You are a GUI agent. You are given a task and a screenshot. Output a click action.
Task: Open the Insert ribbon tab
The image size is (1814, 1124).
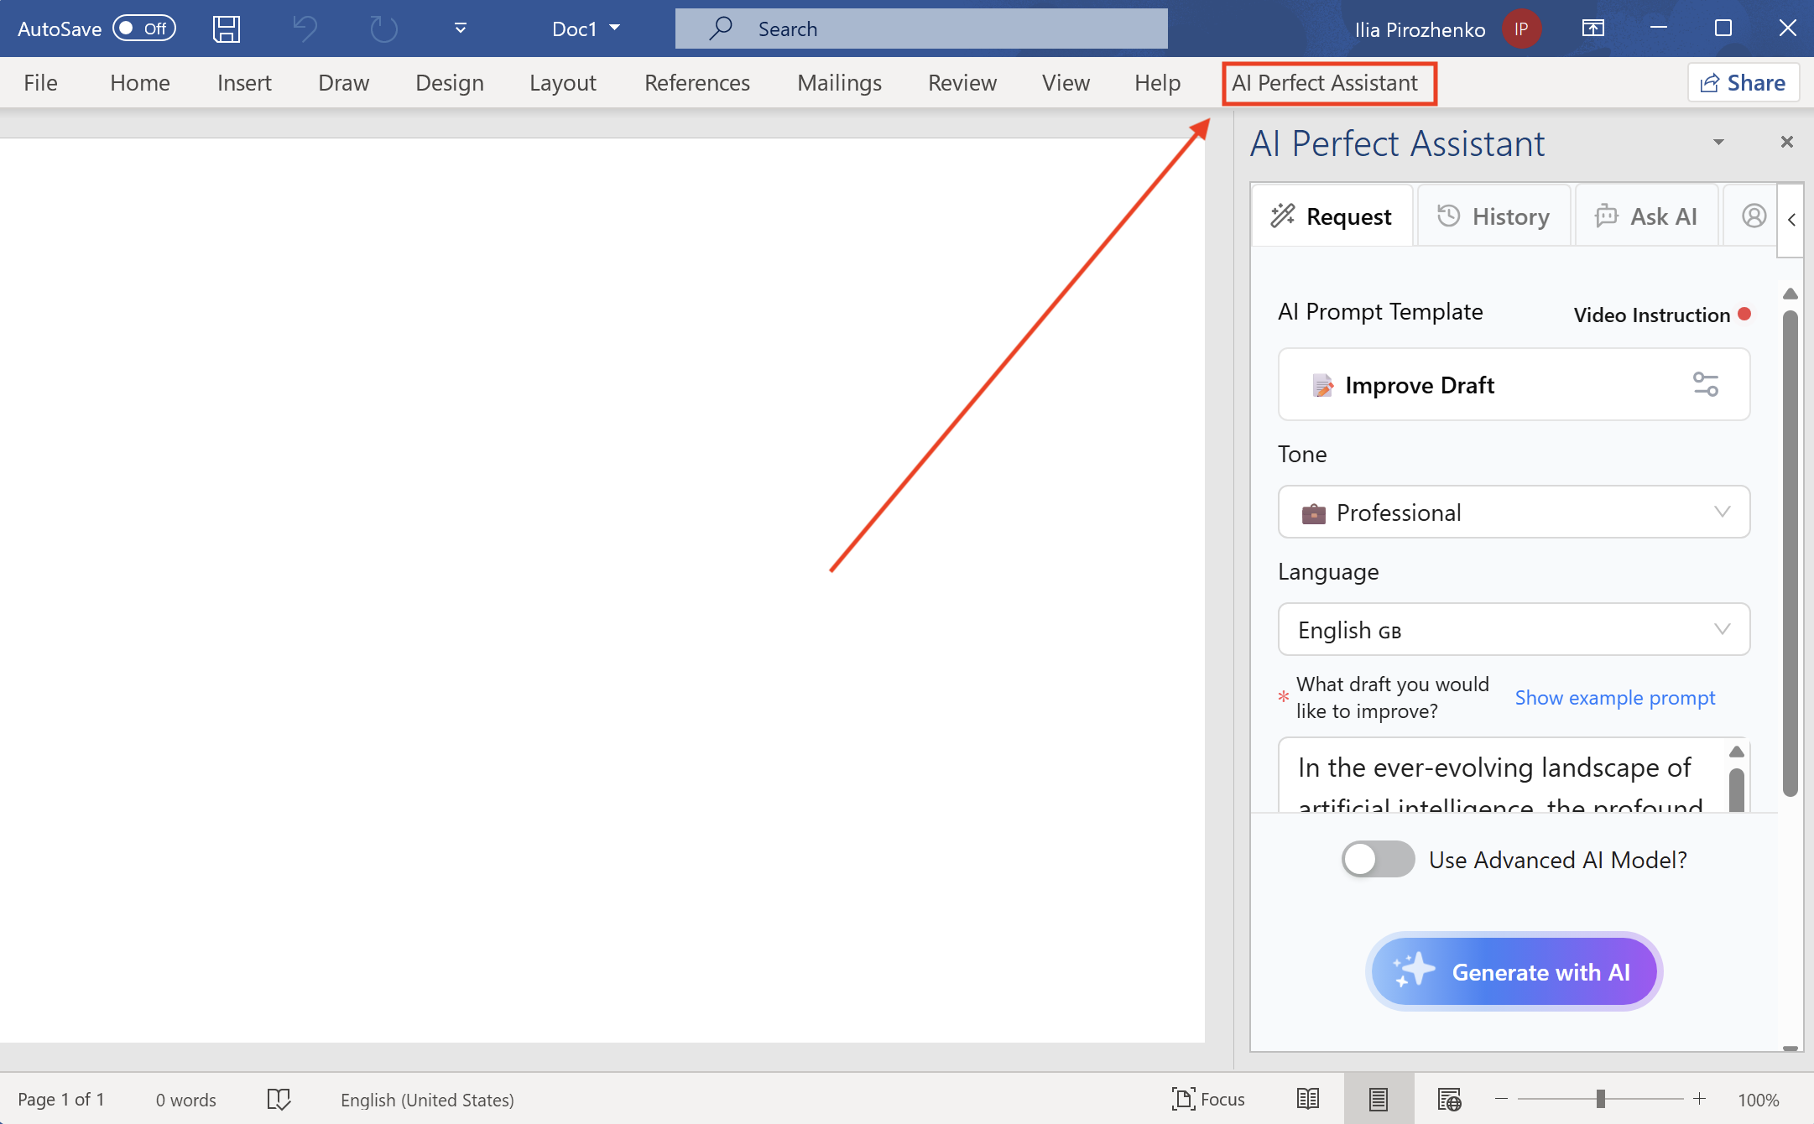pyautogui.click(x=244, y=83)
